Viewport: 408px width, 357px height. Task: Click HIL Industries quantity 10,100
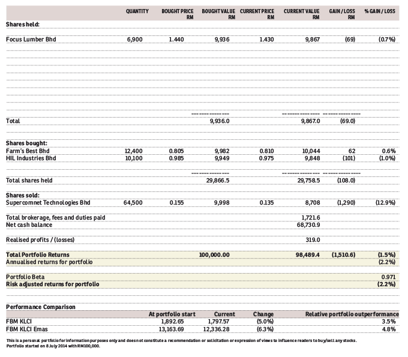(134, 158)
